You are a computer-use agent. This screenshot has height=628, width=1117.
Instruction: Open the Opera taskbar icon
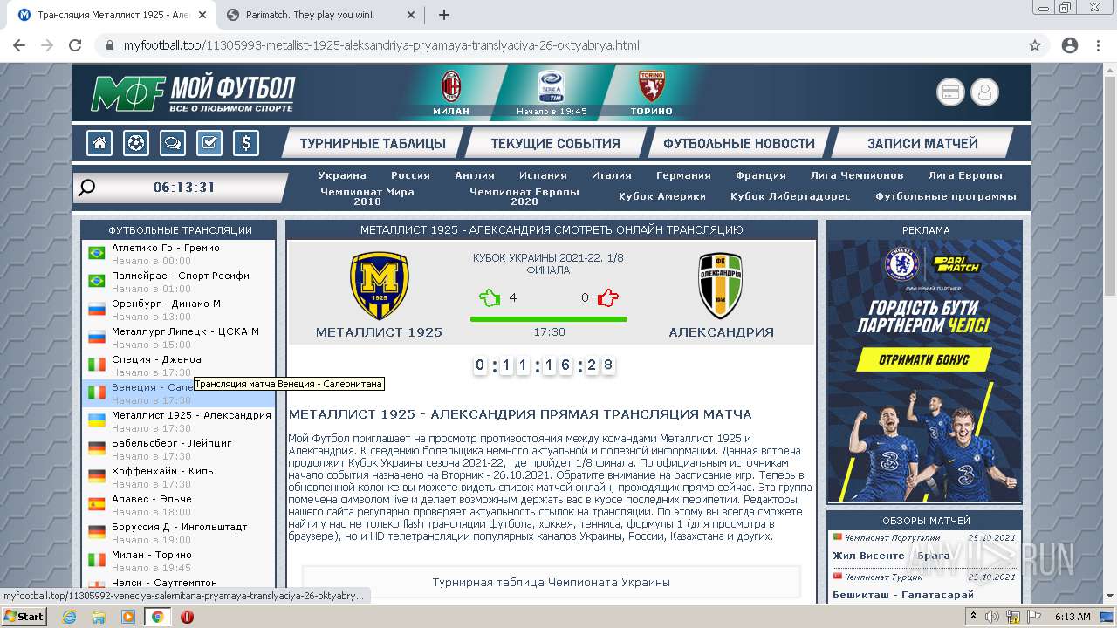point(187,617)
